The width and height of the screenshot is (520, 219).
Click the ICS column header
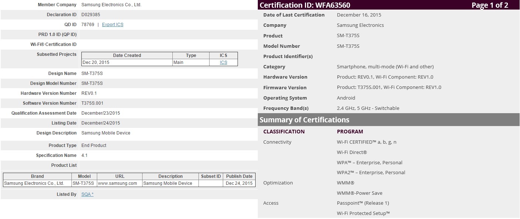[x=224, y=55]
